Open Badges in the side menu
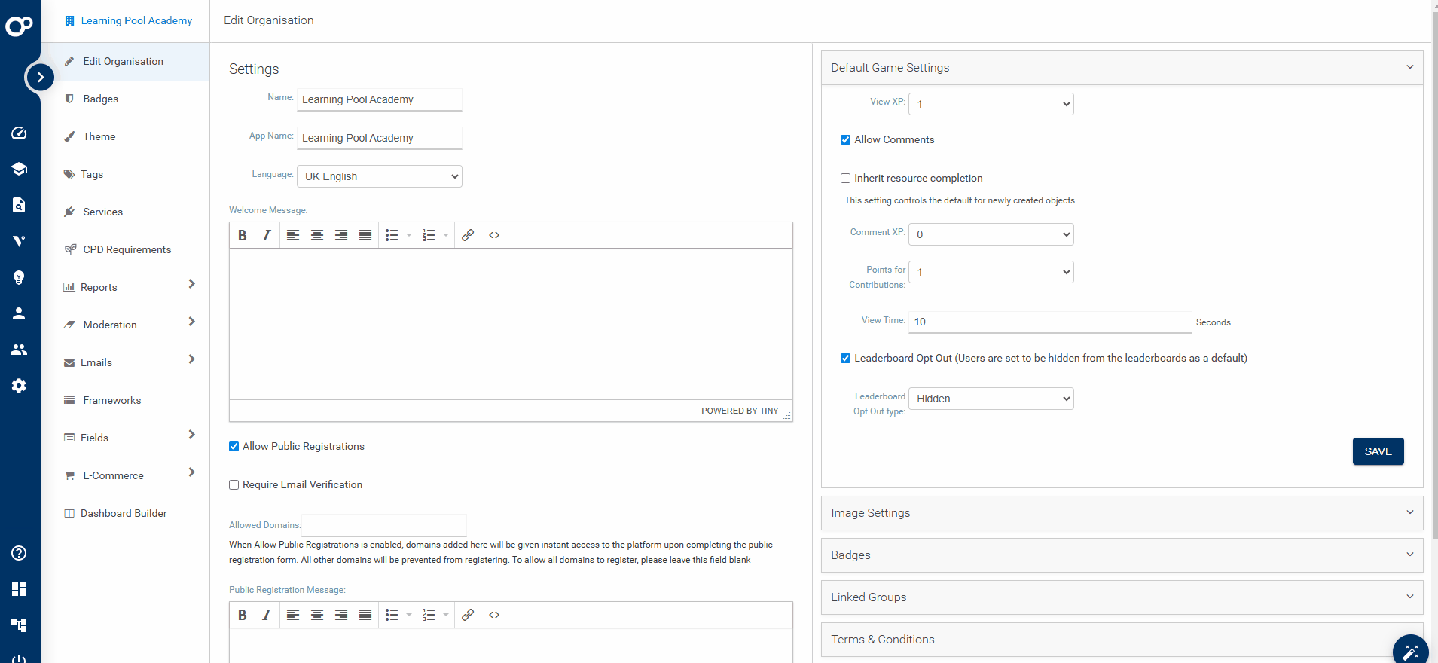The width and height of the screenshot is (1438, 663). (101, 99)
